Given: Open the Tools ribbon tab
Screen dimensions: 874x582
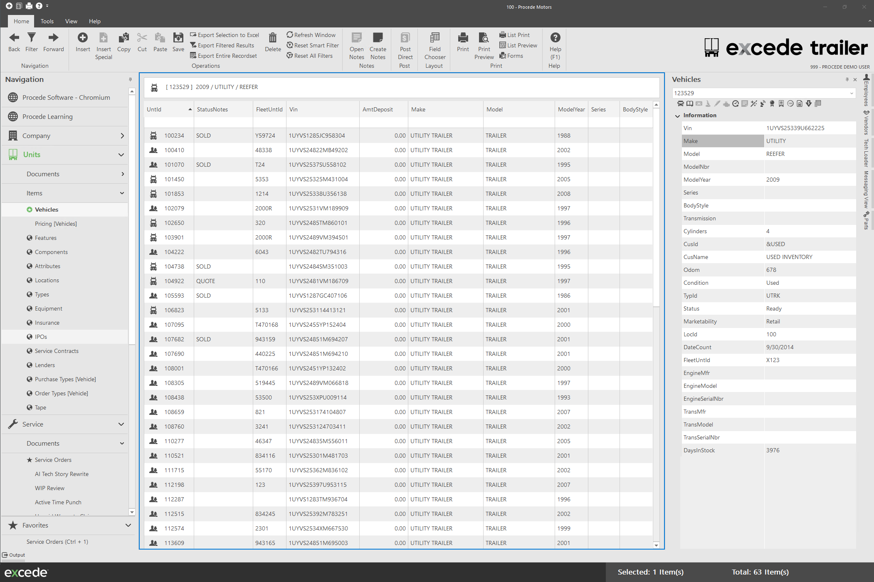Looking at the screenshot, I should click(47, 21).
